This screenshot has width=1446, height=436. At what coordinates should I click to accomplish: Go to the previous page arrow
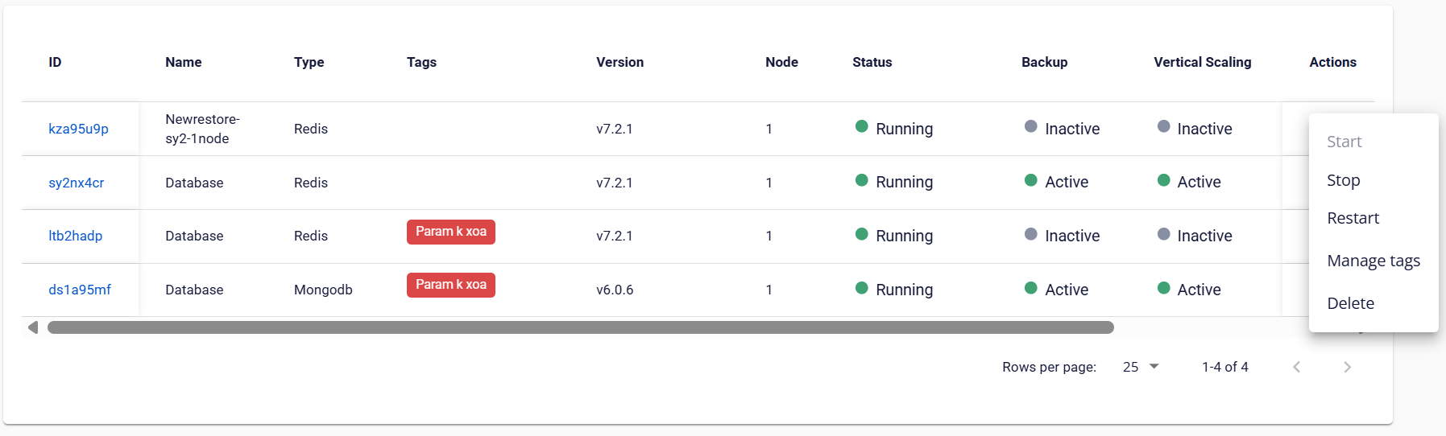1296,367
